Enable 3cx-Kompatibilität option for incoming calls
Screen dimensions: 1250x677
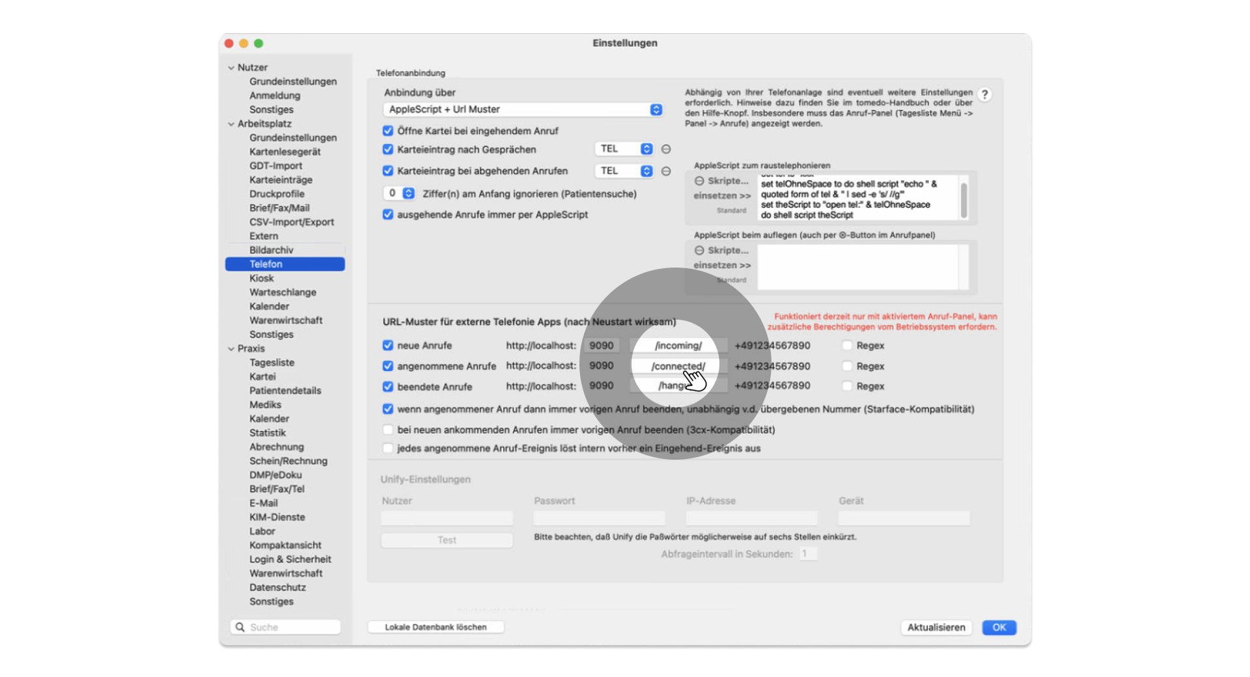point(388,430)
